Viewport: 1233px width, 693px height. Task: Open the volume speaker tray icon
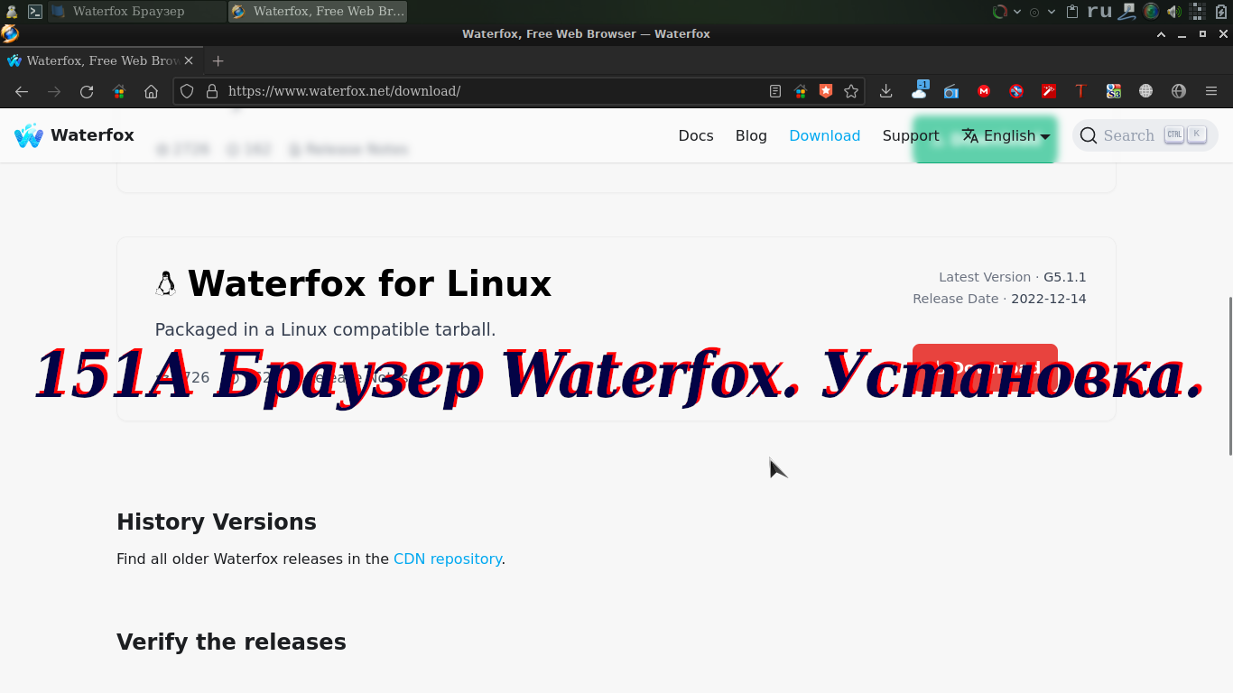1174,12
